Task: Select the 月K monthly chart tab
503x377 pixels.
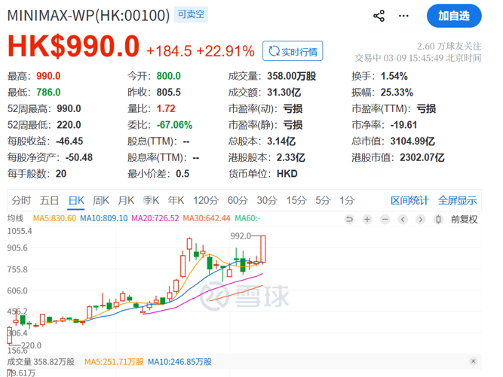Action: click(x=125, y=200)
